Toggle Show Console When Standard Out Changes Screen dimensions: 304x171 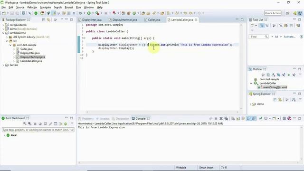click(x=248, y=118)
